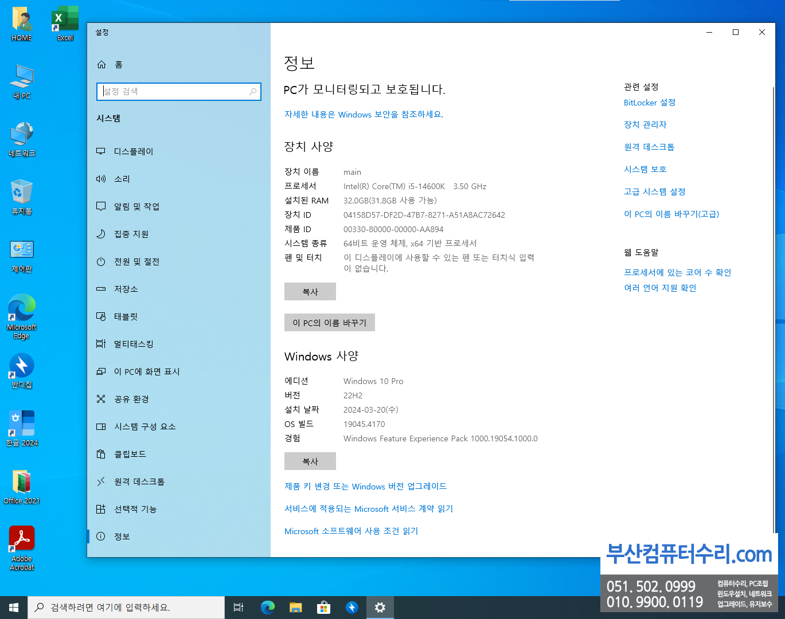The image size is (785, 619).
Task: Copy Windows specs with the 복사 button under Windows 사양
Action: click(310, 461)
